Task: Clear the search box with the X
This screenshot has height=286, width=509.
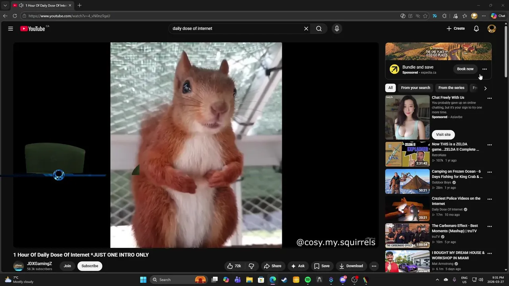Action: point(306,29)
